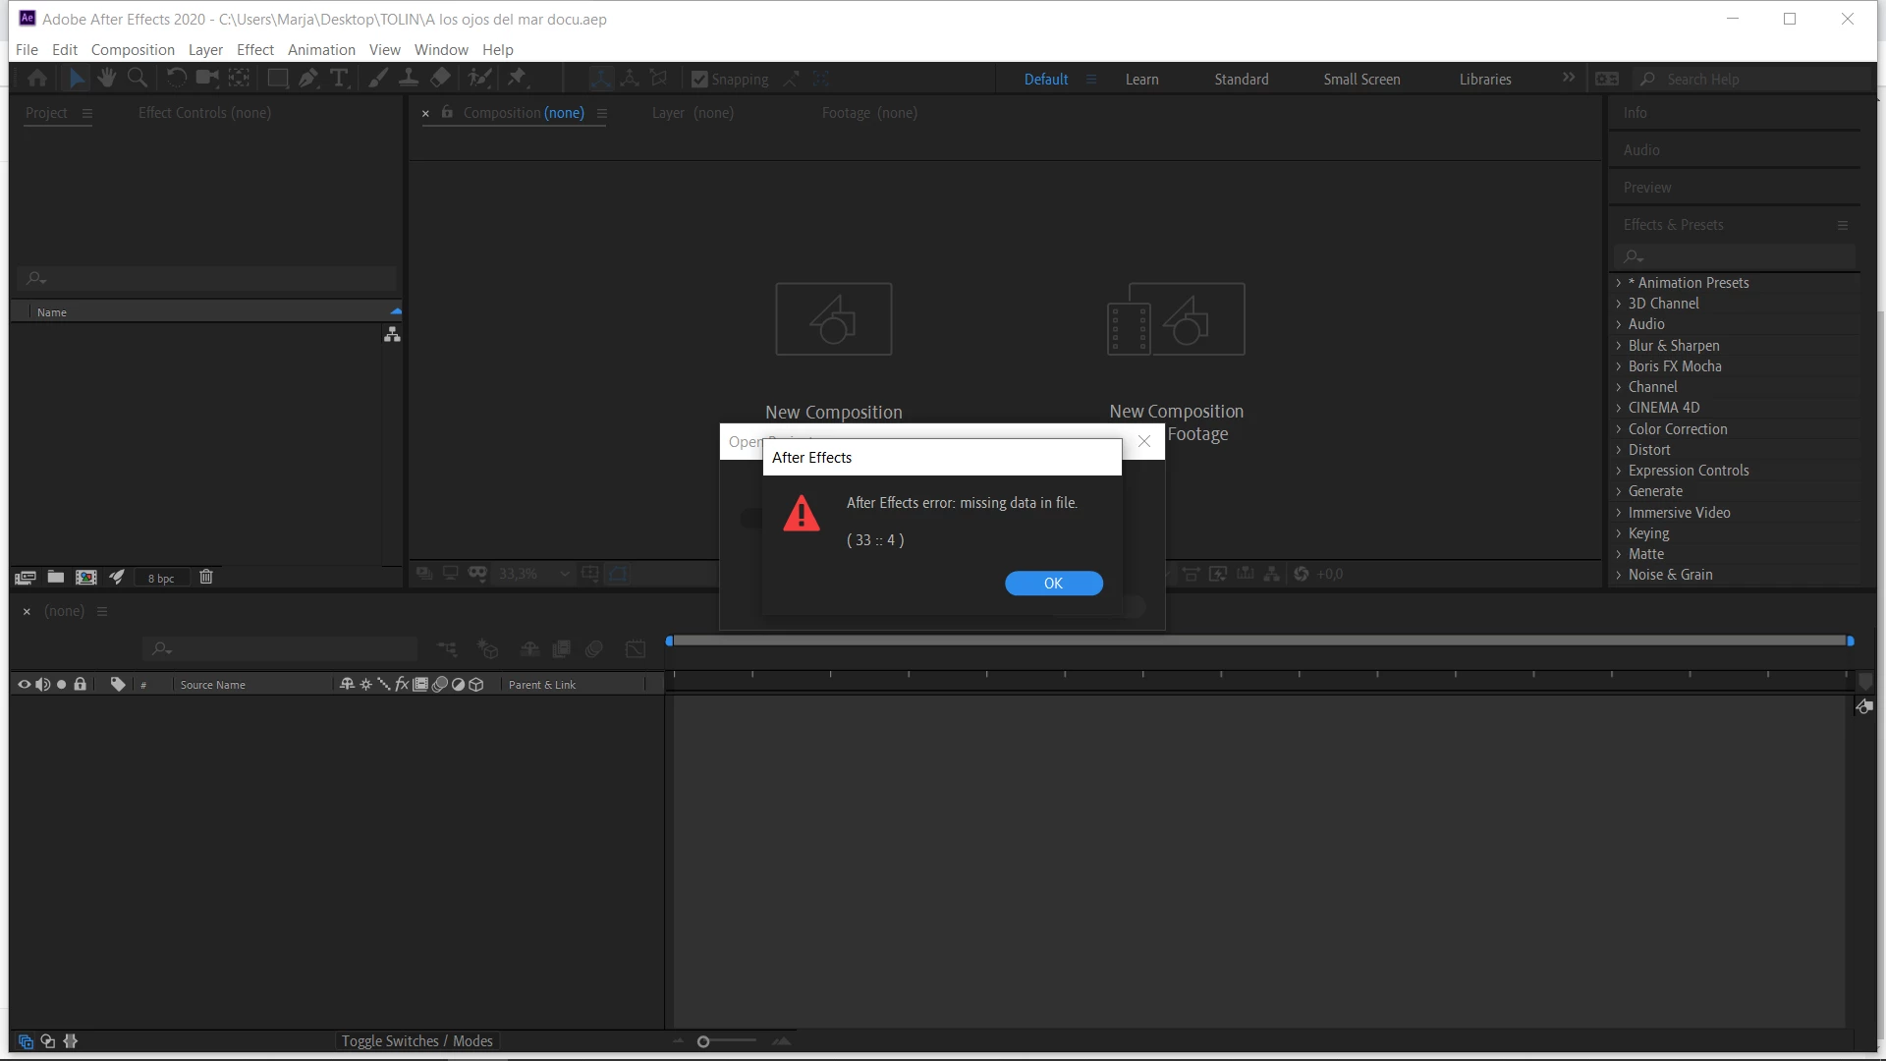Expand the Color Correction effects category
The image size is (1886, 1061).
click(x=1619, y=429)
